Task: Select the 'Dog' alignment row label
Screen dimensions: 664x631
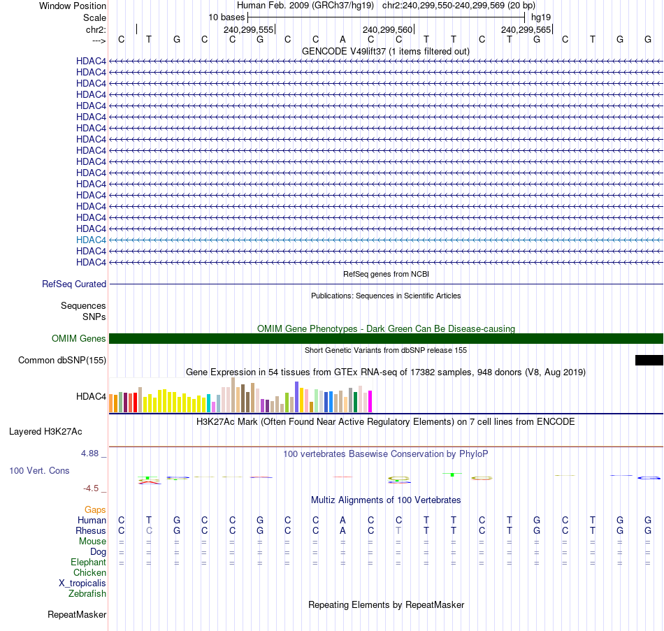Action: coord(98,552)
